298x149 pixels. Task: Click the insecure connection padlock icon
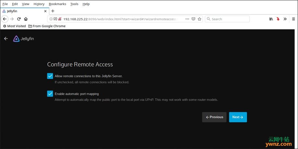[x=60, y=19]
